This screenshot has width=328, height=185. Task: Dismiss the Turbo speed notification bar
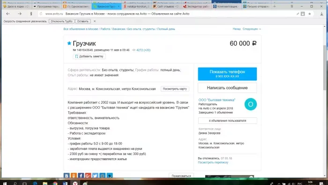click(x=95, y=21)
